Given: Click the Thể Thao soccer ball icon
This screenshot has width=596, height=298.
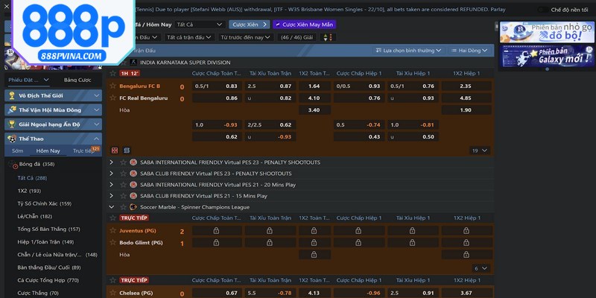Looking at the screenshot, I should click(12, 139).
